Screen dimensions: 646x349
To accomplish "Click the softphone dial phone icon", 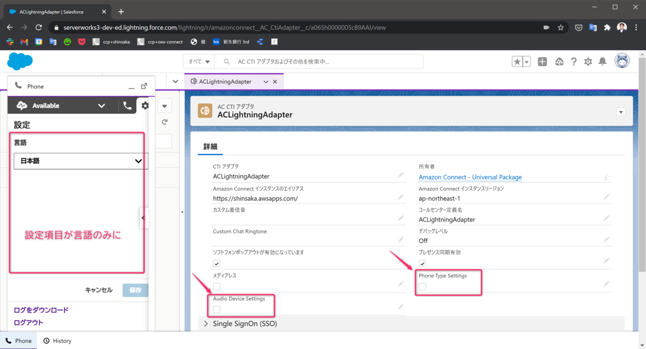I will 127,106.
